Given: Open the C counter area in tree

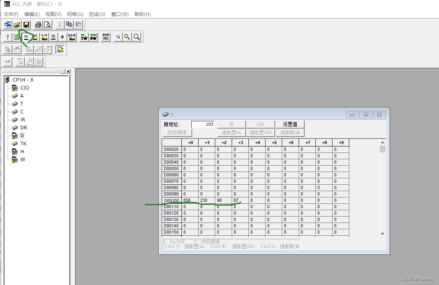Looking at the screenshot, I should point(22,112).
